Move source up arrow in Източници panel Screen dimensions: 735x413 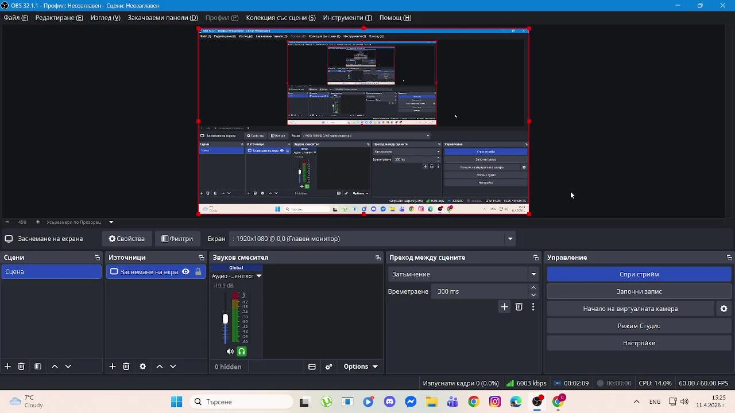[x=160, y=367]
